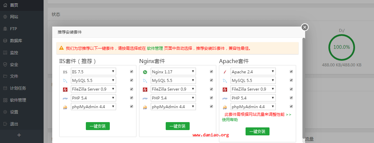The height and width of the screenshot is (143, 374).
Task: Click the FTP icon in sidebar
Action: 5,29
